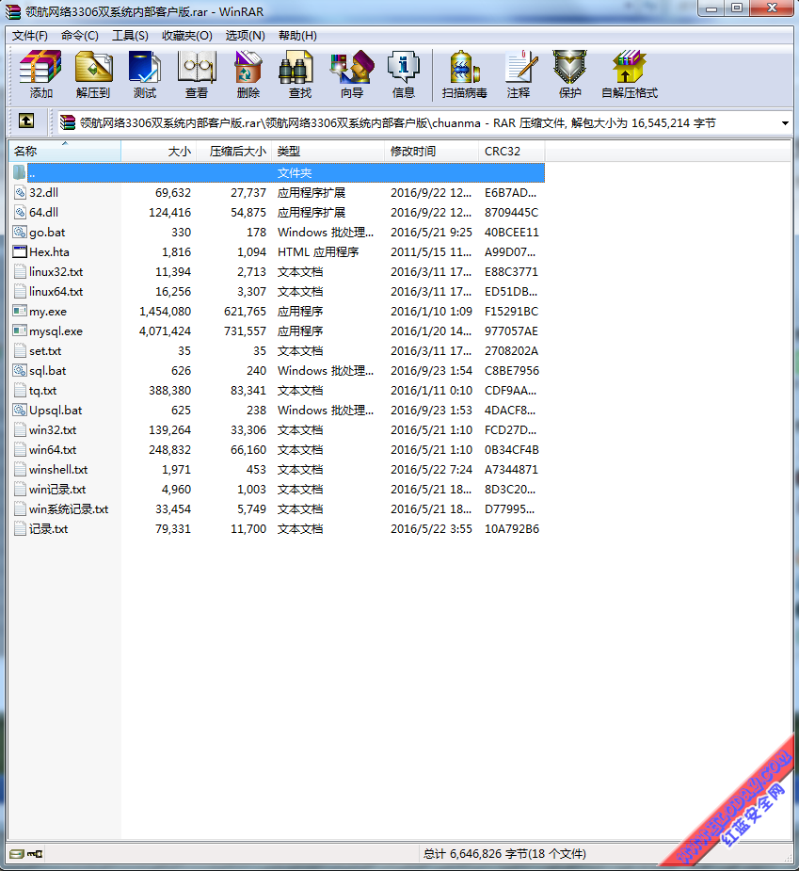Open the 帮助(H) menu

tap(297, 36)
